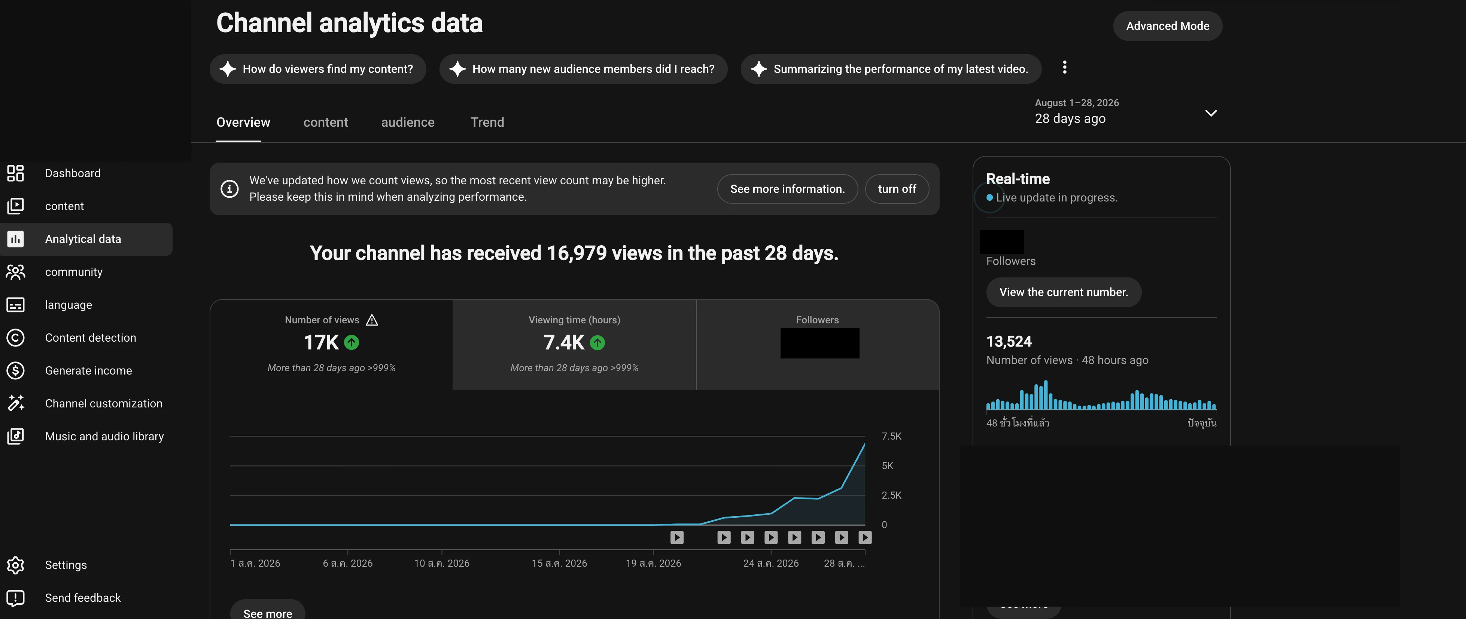The height and width of the screenshot is (619, 1466).
Task: Click the warning triangle beside Number of views
Action: coord(372,321)
